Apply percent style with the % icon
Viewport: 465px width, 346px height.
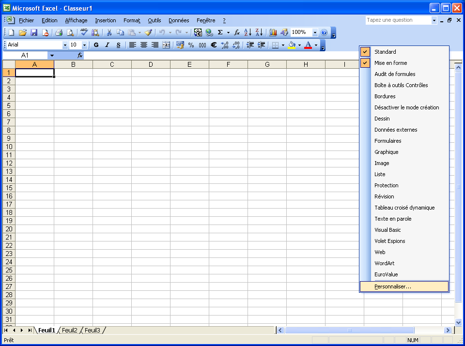pyautogui.click(x=191, y=45)
